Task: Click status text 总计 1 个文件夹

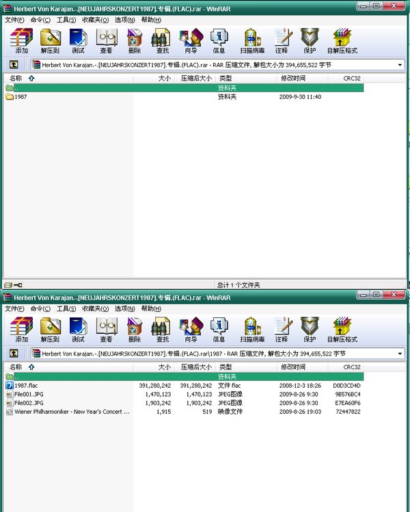Action: pyautogui.click(x=238, y=285)
